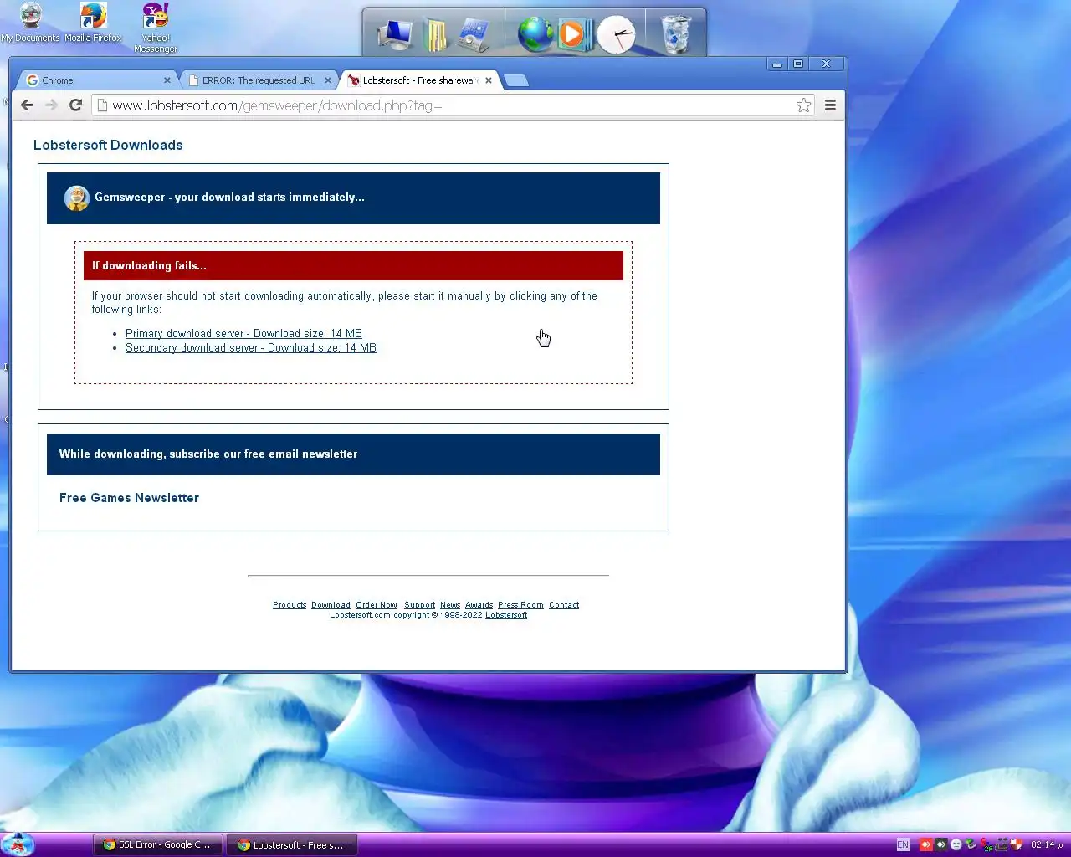Close the ERROR tab with its X

click(x=328, y=80)
